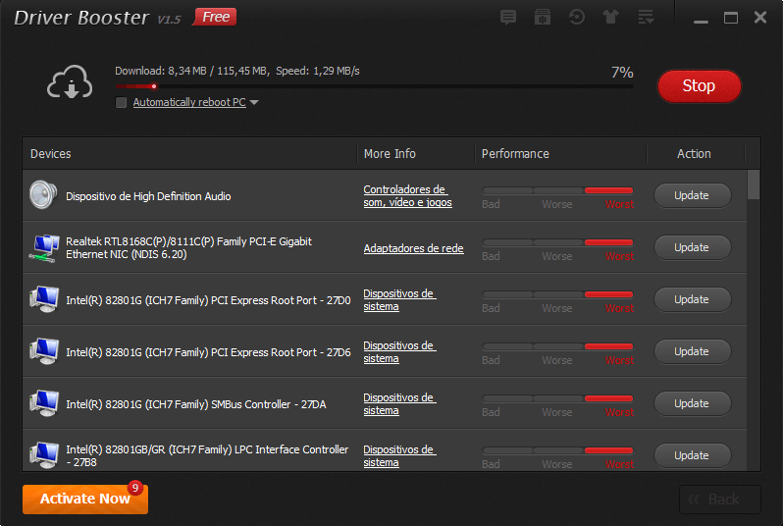The width and height of the screenshot is (783, 526).
Task: Click the speaker icon for High Definition Audio
Action: point(42,194)
